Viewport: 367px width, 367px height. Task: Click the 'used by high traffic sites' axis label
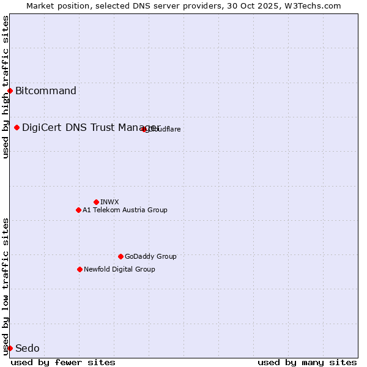click(x=6, y=87)
